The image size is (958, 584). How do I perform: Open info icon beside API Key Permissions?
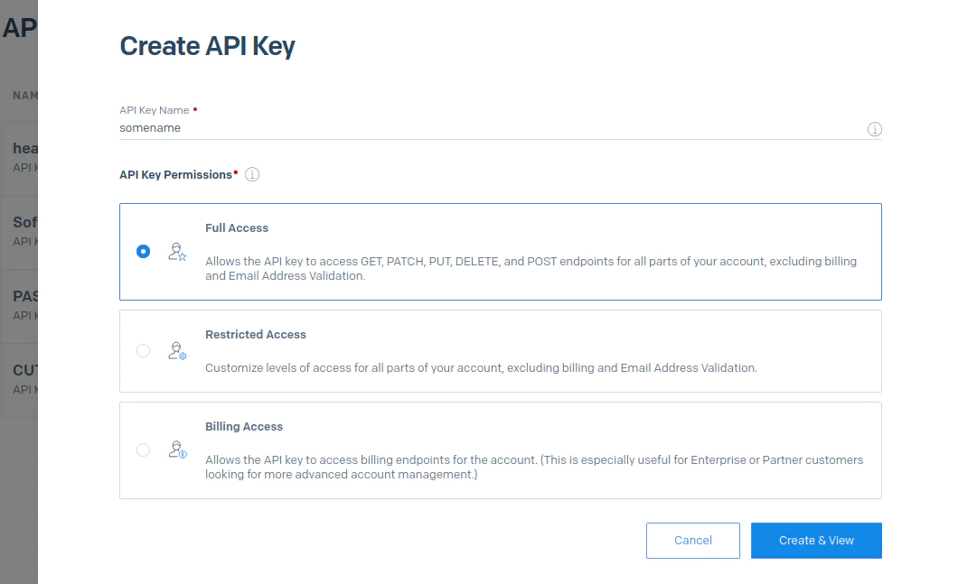252,174
